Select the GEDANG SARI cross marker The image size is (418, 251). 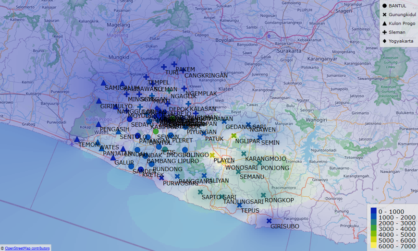click(x=224, y=122)
